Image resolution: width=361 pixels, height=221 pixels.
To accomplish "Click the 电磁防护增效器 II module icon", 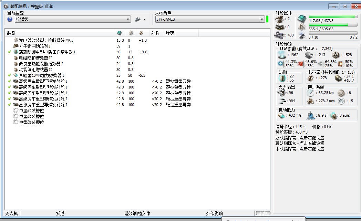I will pyautogui.click(x=16, y=58).
